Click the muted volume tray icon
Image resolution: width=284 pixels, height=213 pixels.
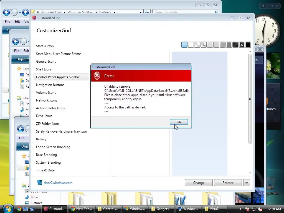(260, 209)
